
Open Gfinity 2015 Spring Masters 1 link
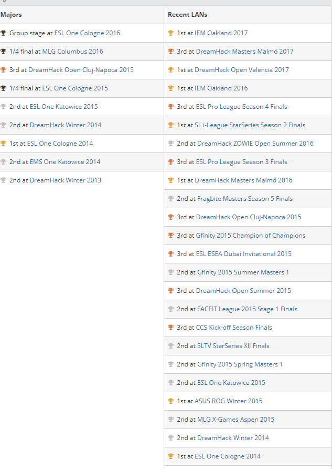(240, 364)
